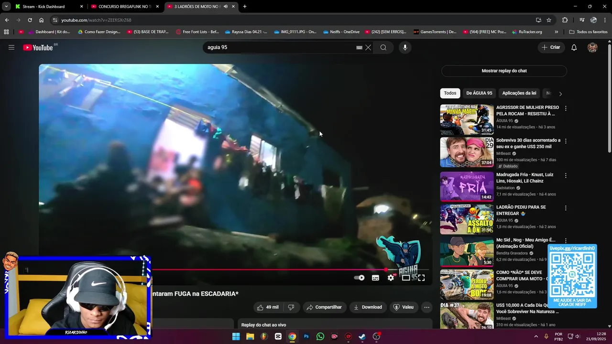612x344 pixels.
Task: Clear the search text with the X
Action: click(368, 47)
